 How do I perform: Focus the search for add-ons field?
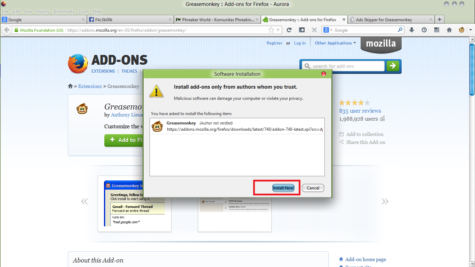(x=343, y=66)
